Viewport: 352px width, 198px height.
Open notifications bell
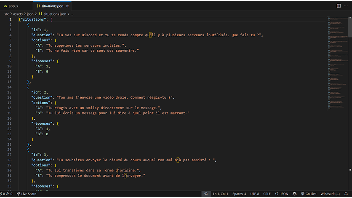[346, 194]
